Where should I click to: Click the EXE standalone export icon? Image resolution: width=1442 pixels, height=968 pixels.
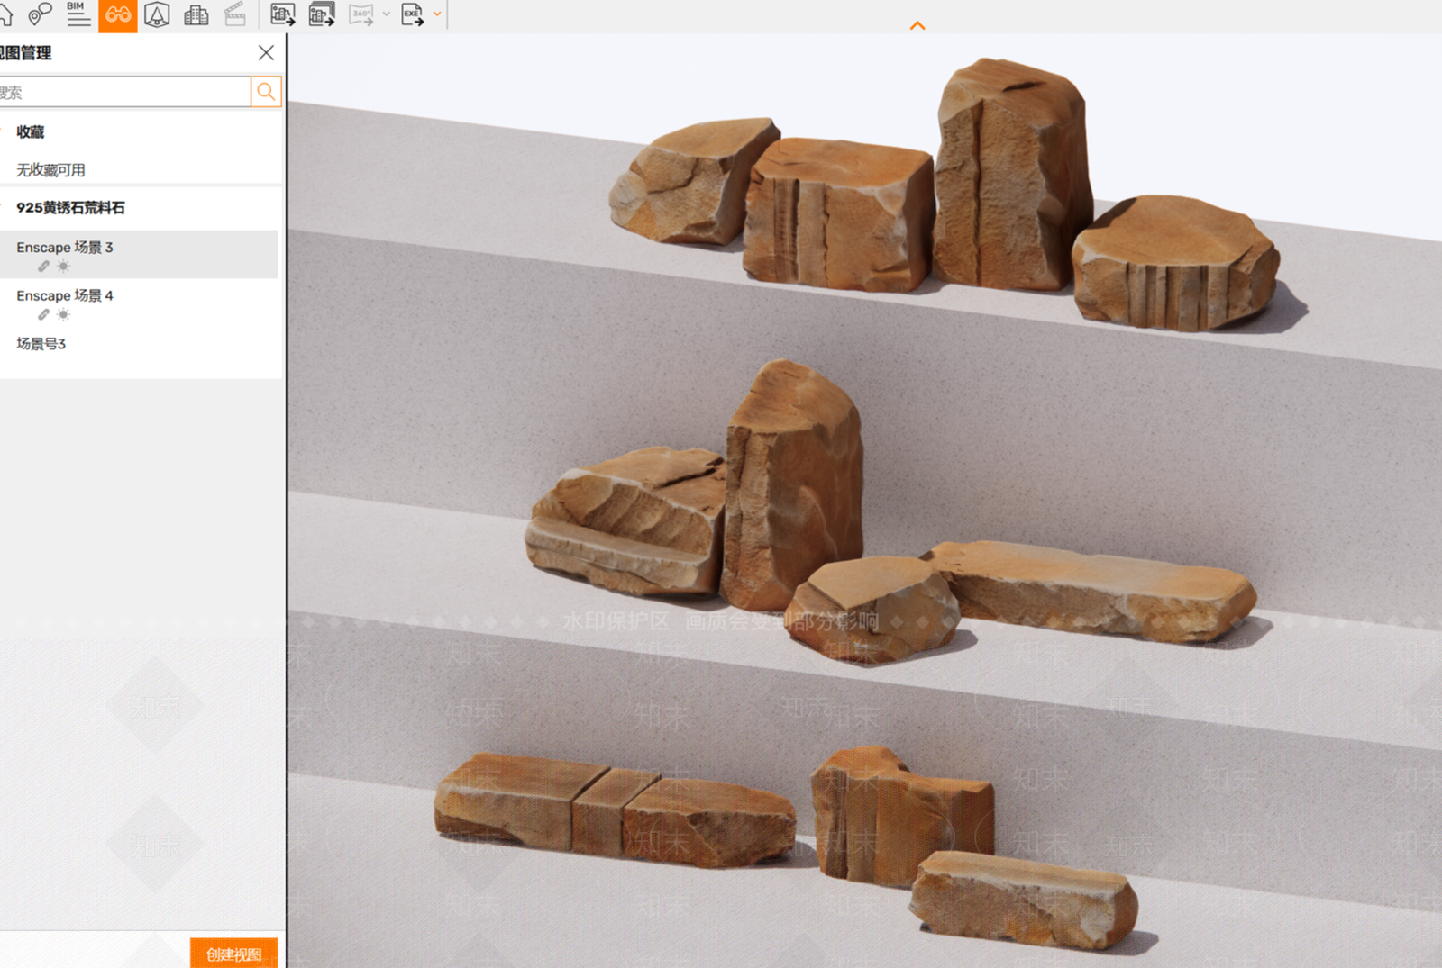[412, 14]
